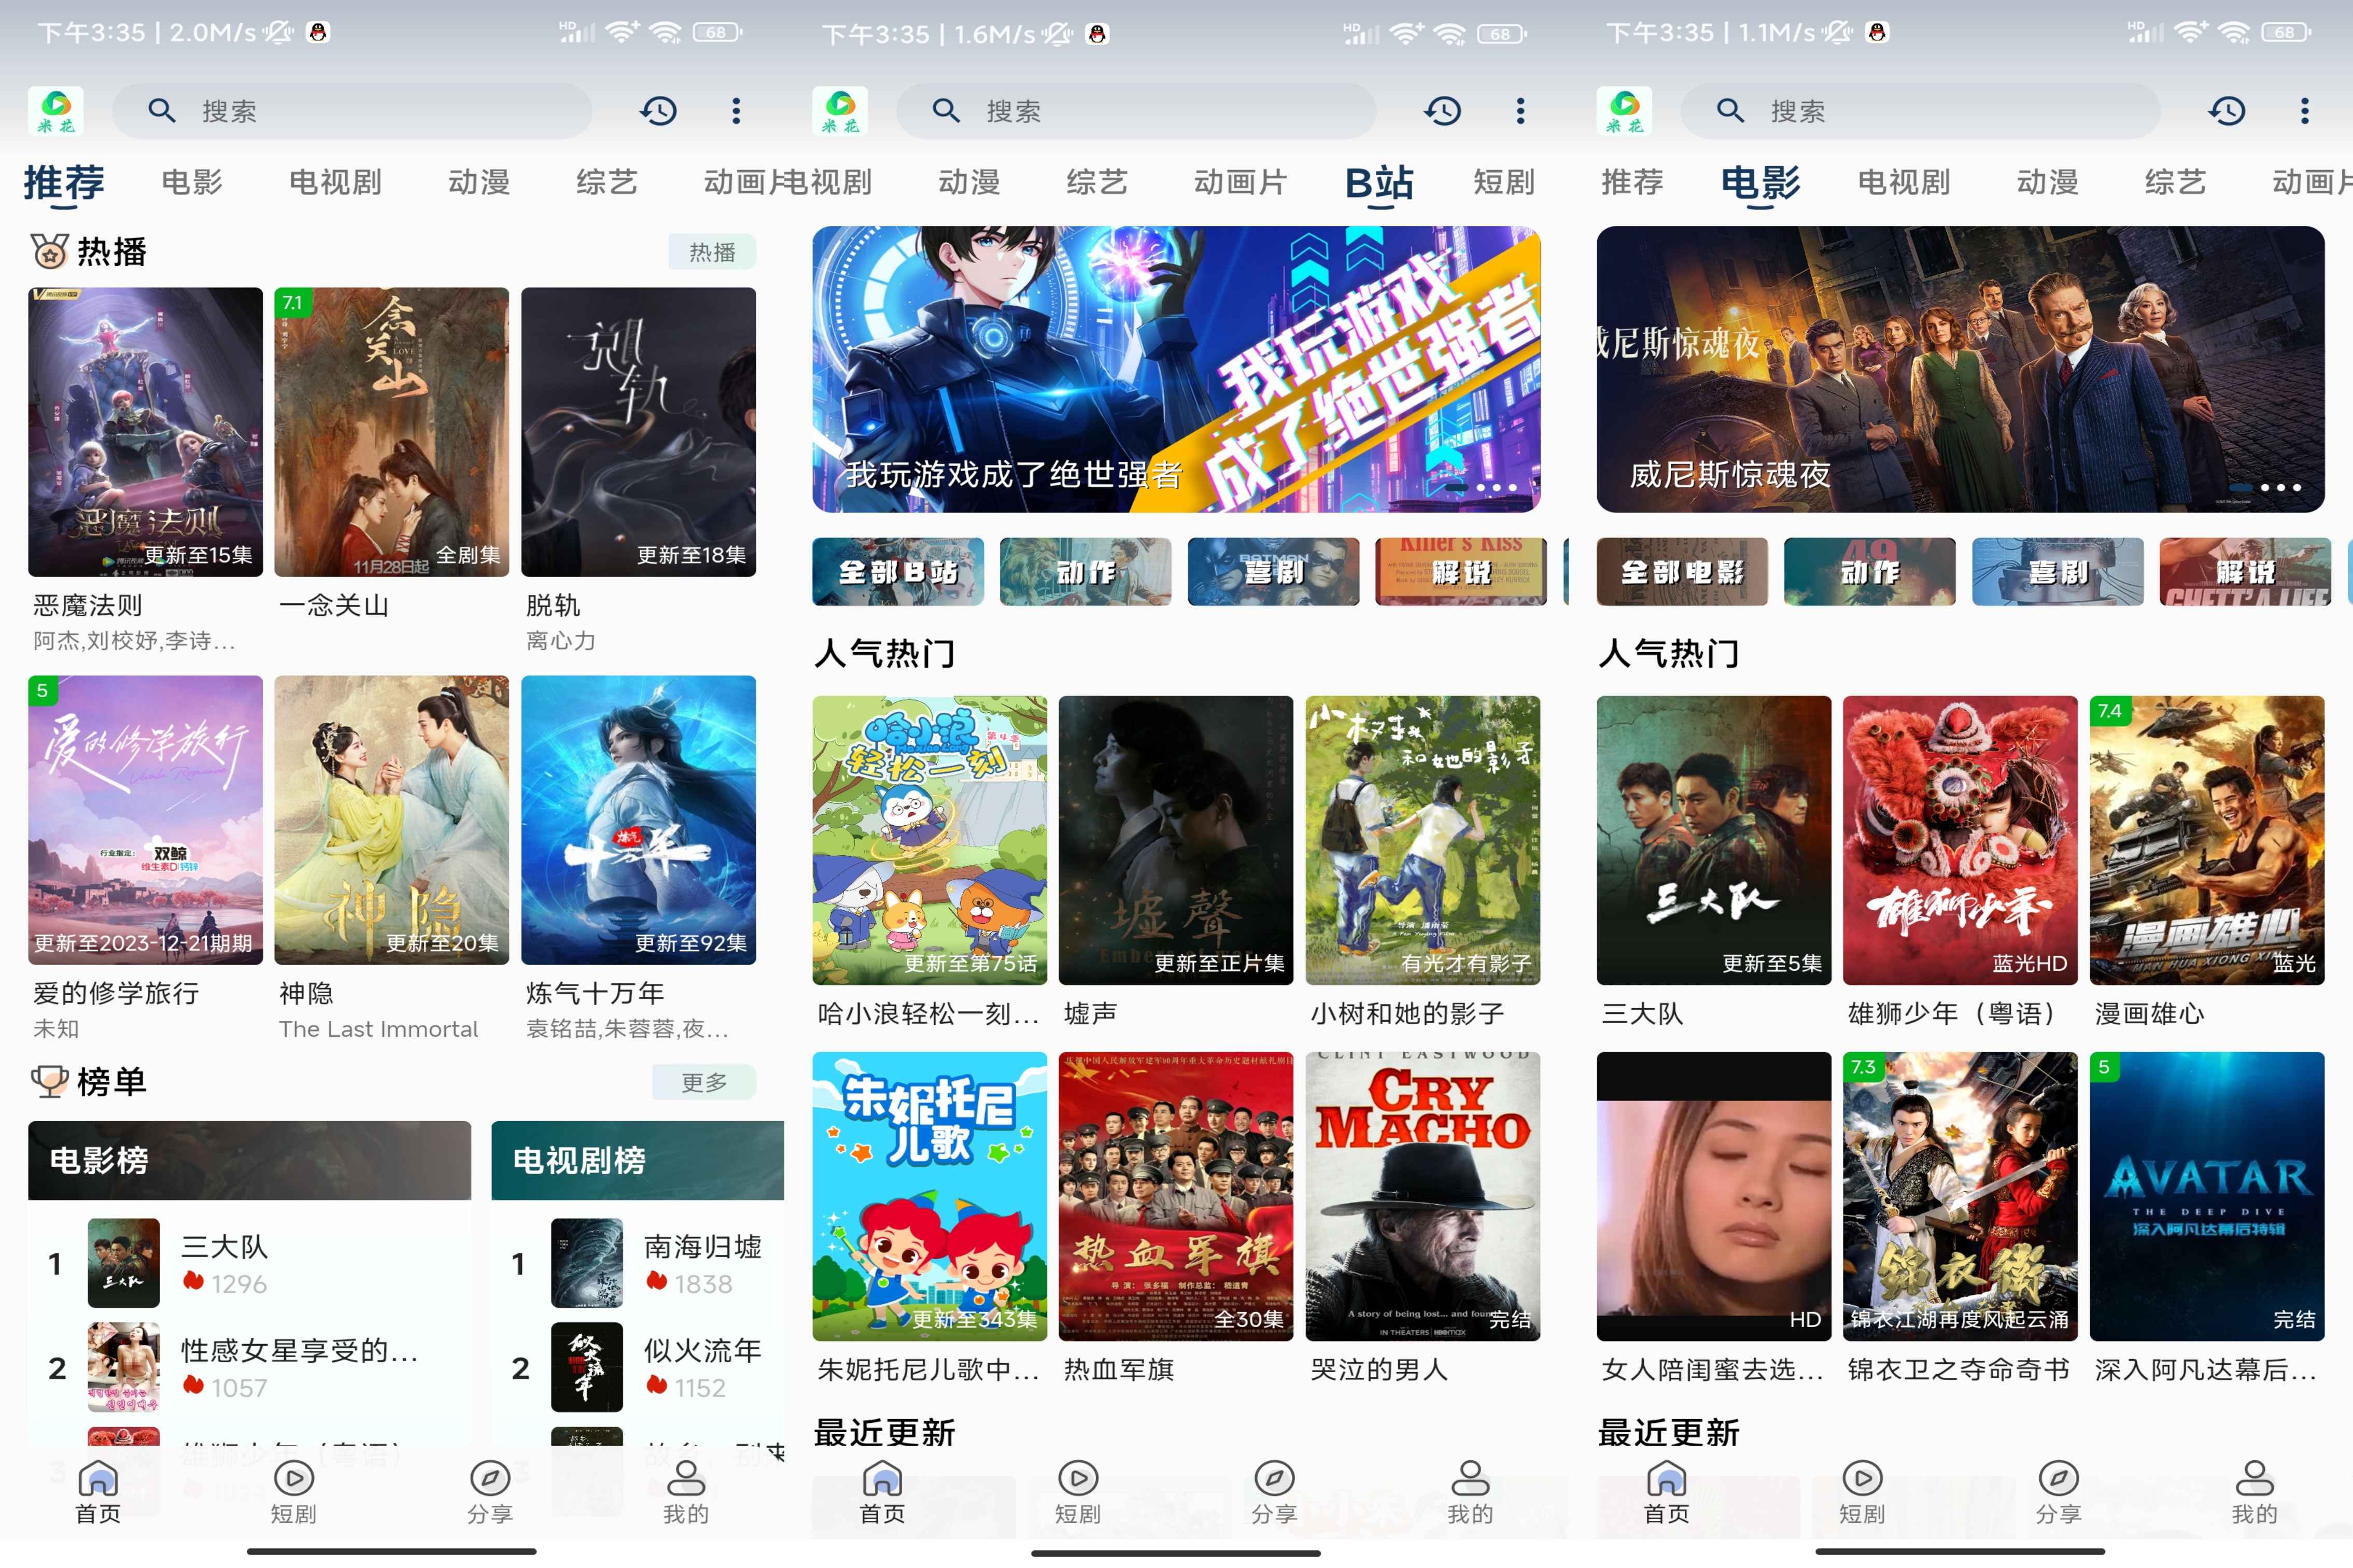Open the 热血军旗 poster
The width and height of the screenshot is (2353, 1568).
coord(1175,1196)
